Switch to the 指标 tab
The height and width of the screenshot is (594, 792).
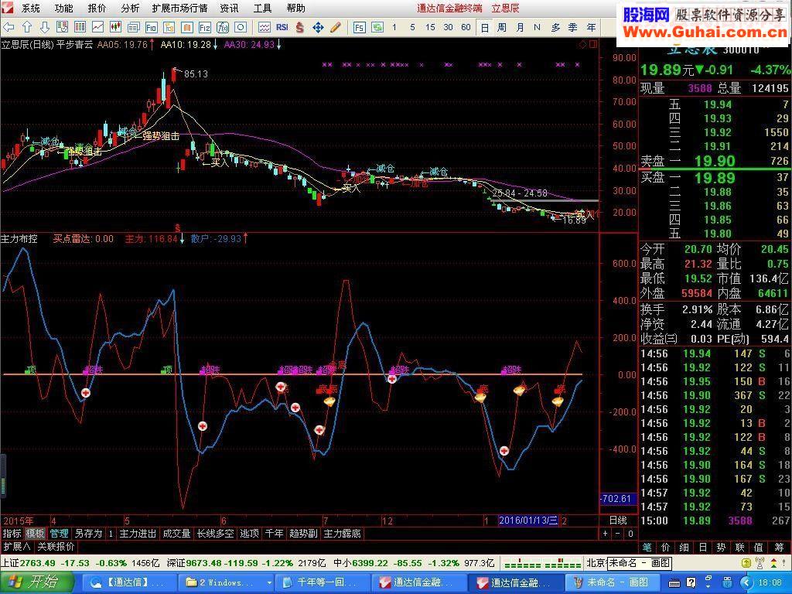pos(12,534)
